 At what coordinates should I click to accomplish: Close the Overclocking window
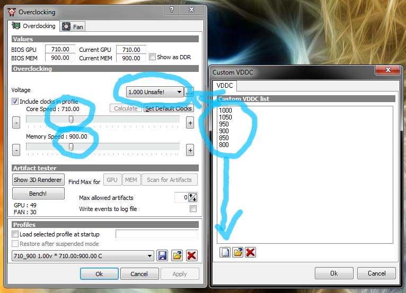(x=192, y=10)
